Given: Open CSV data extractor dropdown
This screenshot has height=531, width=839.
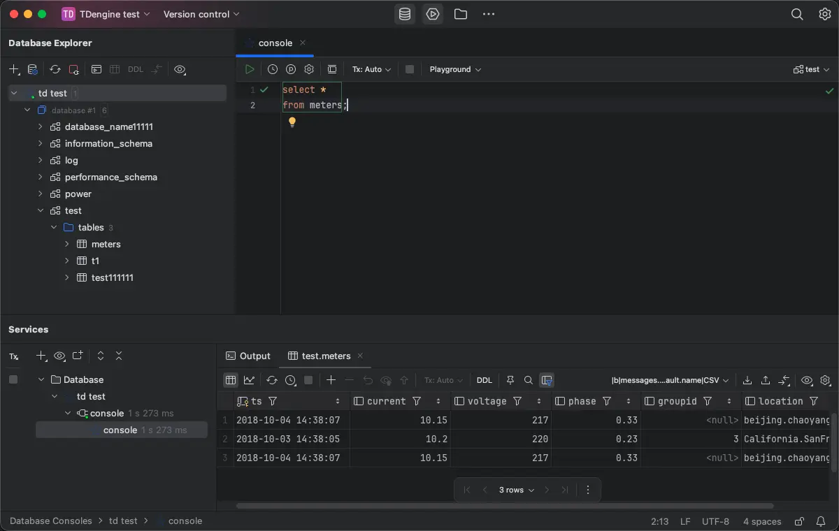Looking at the screenshot, I should [x=671, y=380].
